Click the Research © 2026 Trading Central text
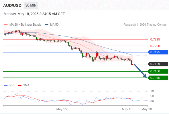This screenshot has height=114, width=169. coord(145,25)
